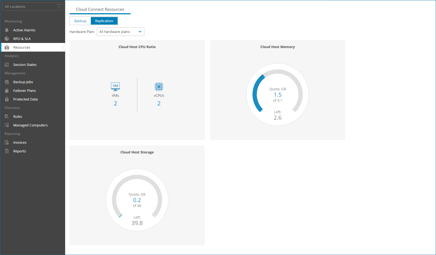Open Invoices via its billing icon
The image size is (436, 255).
(x=7, y=142)
